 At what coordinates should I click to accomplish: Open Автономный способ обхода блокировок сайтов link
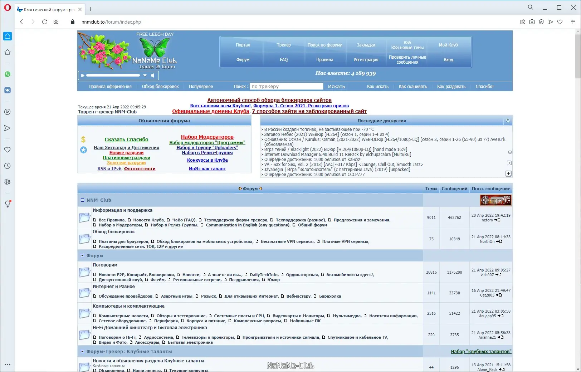[269, 100]
